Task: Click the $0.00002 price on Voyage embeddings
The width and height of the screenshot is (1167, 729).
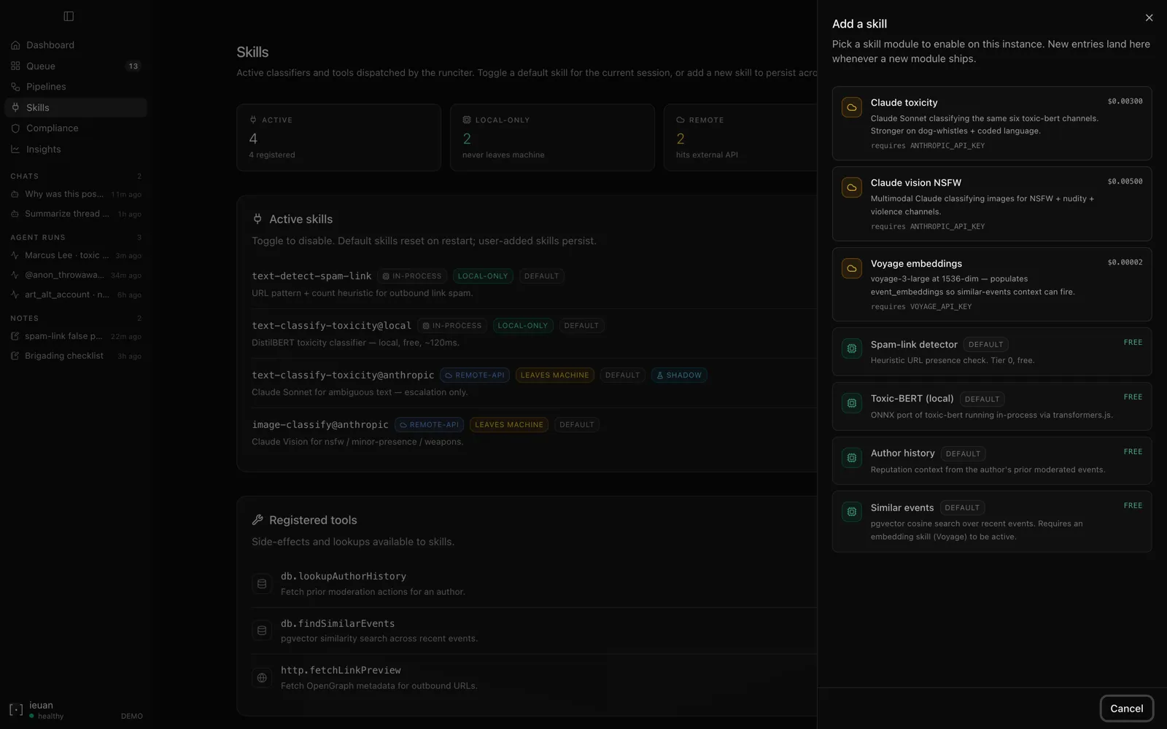Action: tap(1125, 262)
